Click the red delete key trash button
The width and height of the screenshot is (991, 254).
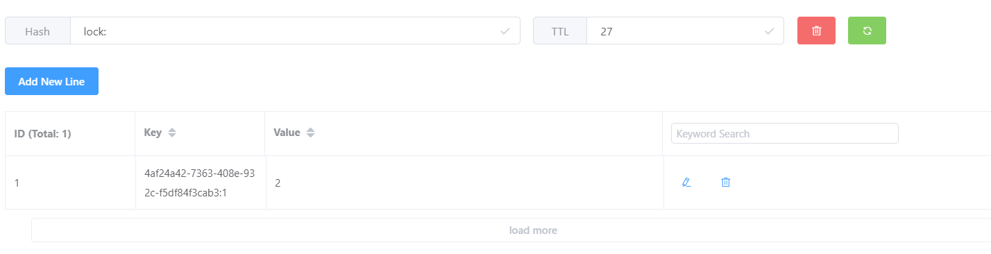[x=816, y=31]
